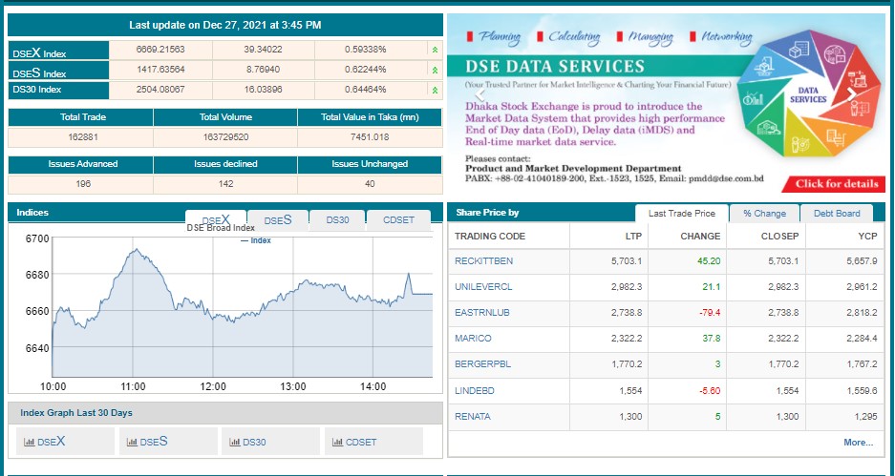Image resolution: width=895 pixels, height=476 pixels.
Task: Select the Last Trade Price tab
Action: (681, 214)
